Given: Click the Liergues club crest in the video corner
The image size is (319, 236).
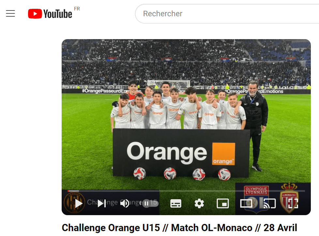Looking at the screenshot, I should [74, 202].
